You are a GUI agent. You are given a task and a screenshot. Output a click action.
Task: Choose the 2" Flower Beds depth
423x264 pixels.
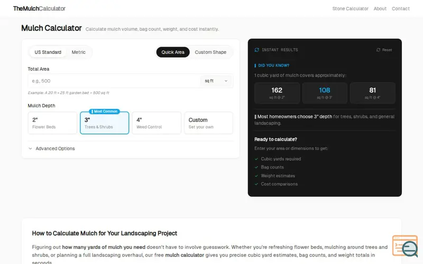pyautogui.click(x=52, y=123)
